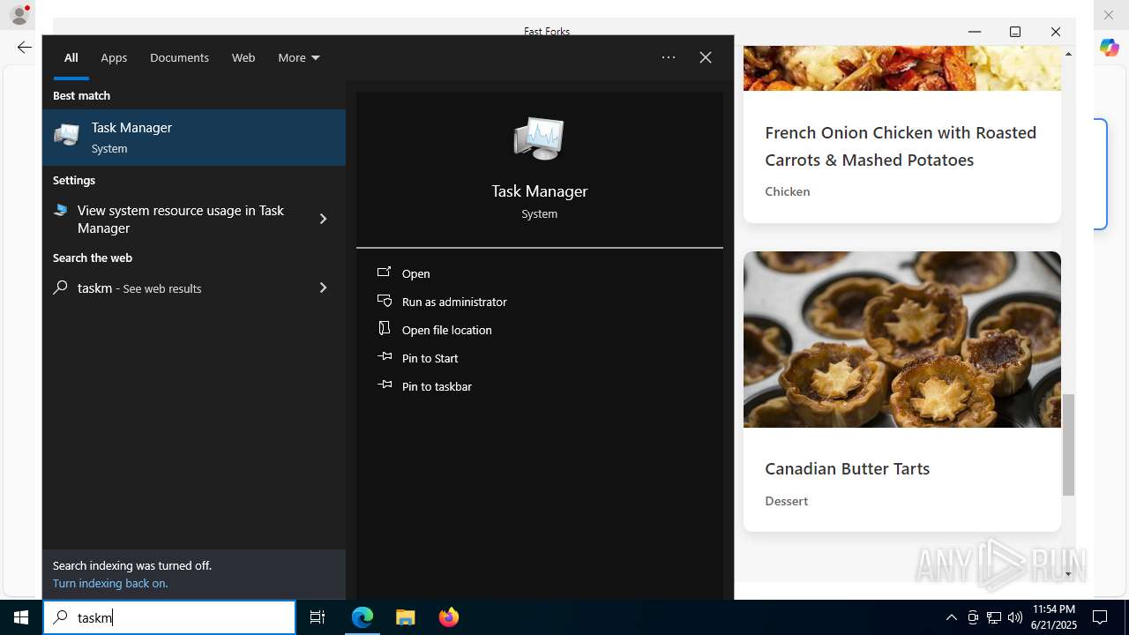Click the Chicken category label

[788, 191]
